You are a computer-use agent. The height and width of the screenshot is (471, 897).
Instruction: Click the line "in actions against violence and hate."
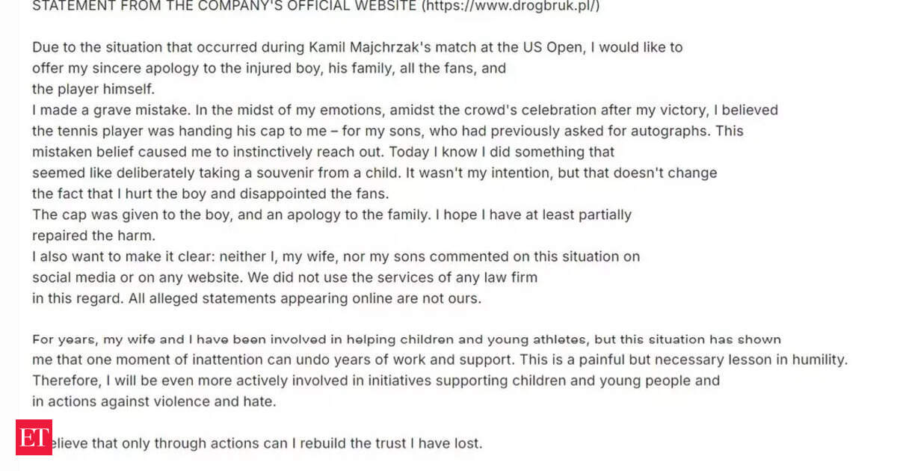(x=154, y=401)
